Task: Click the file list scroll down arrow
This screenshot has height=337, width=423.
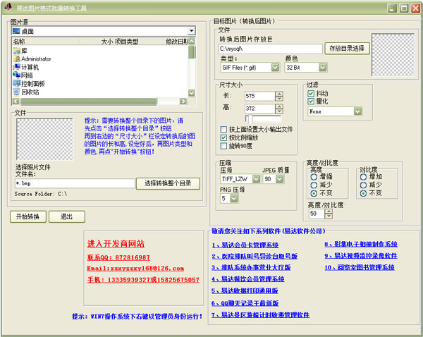Action: (192, 93)
